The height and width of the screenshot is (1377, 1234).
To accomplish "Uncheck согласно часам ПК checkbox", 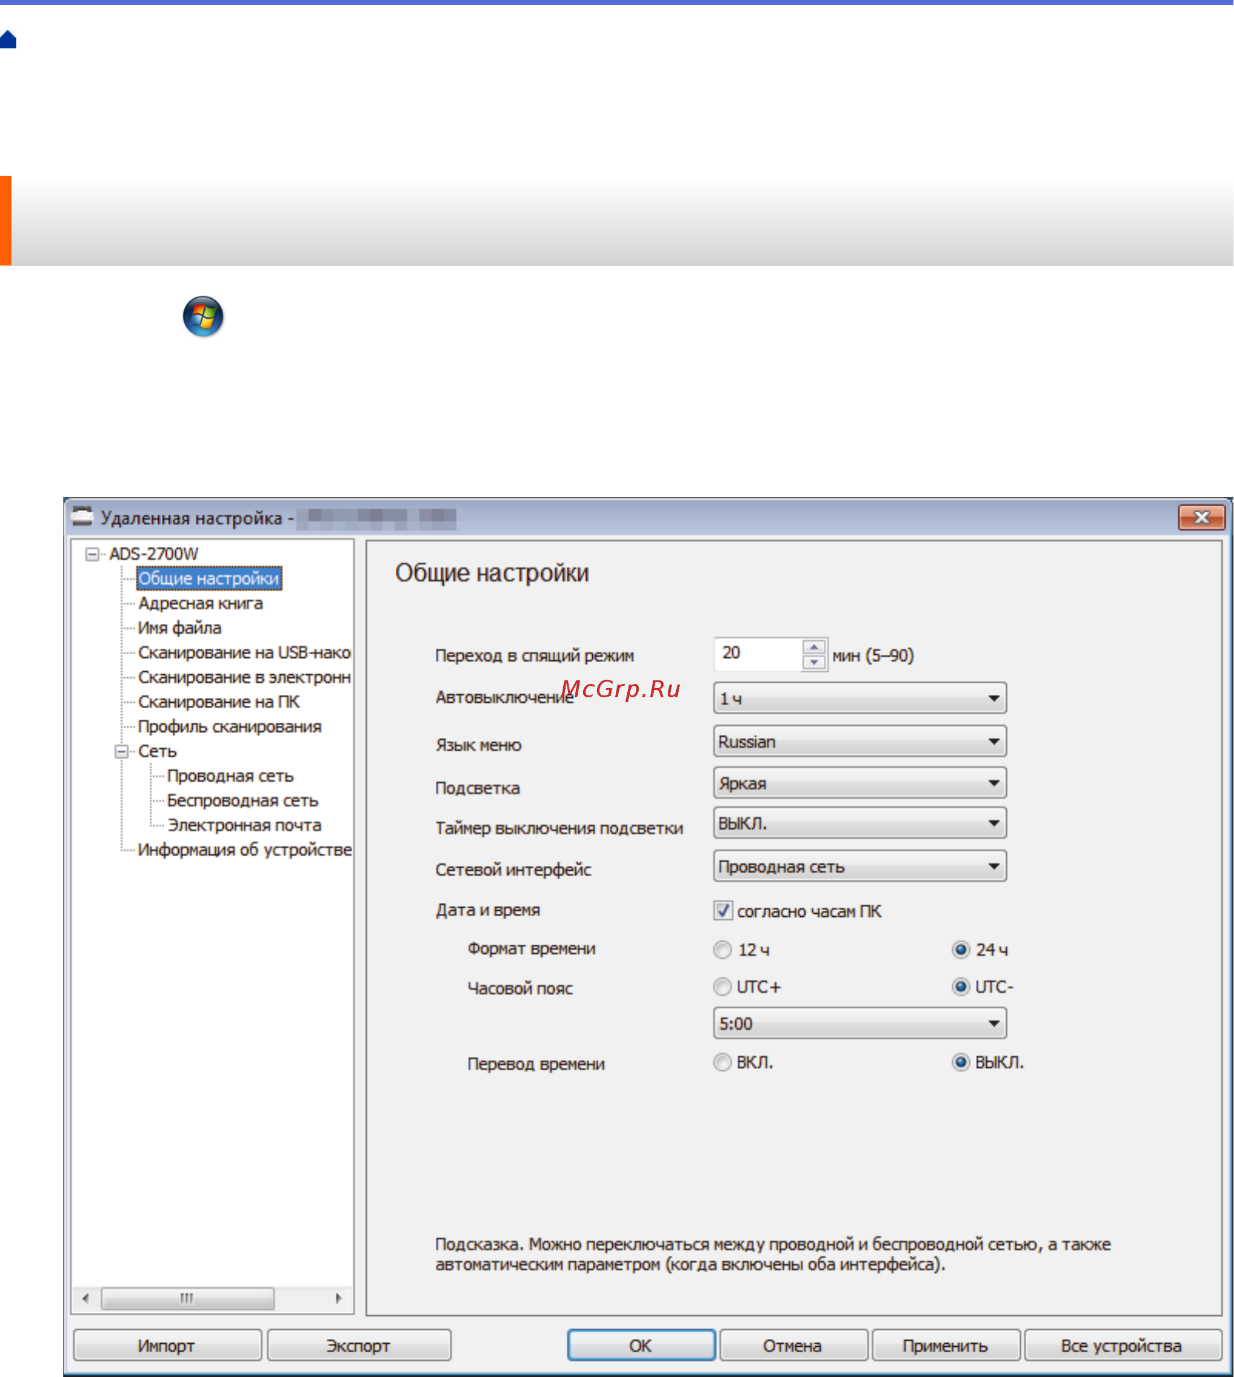I will [723, 910].
